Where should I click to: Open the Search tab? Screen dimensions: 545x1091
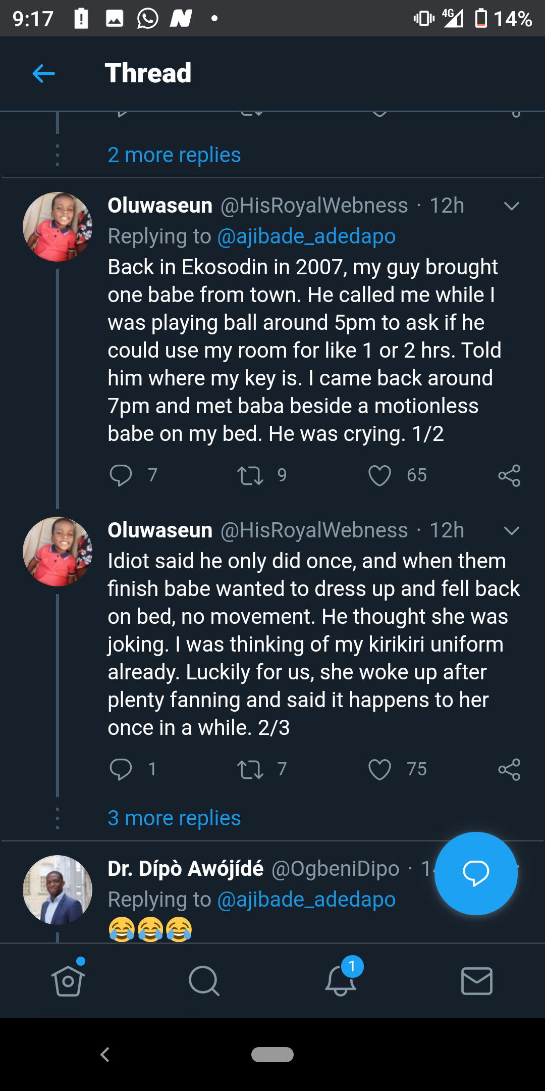coord(204,981)
